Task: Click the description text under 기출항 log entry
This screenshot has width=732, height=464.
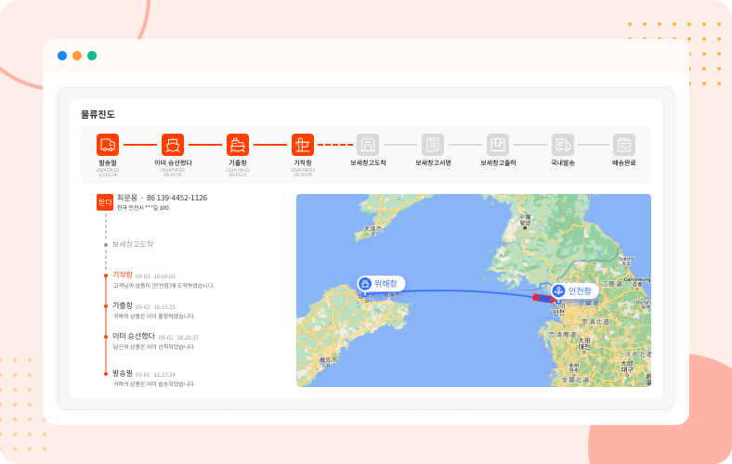Action: pyautogui.click(x=154, y=316)
